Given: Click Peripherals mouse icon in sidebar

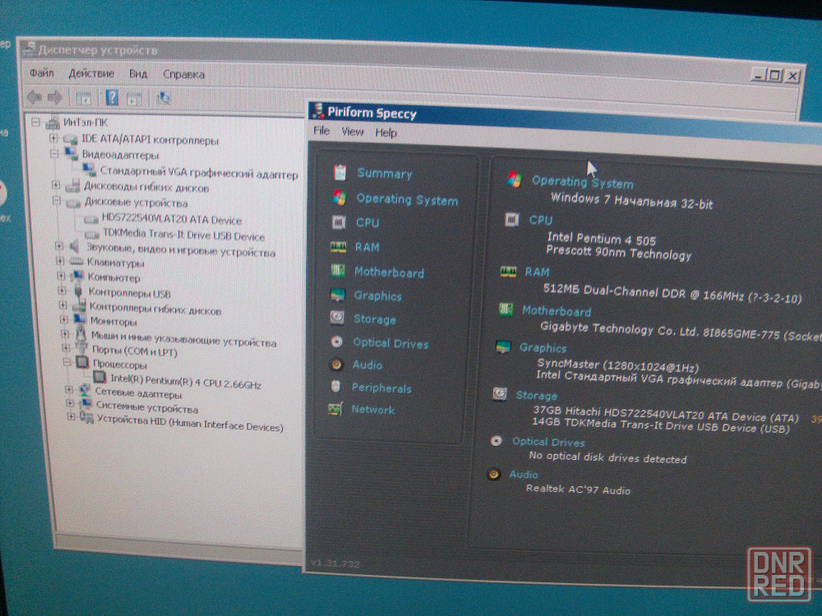Looking at the screenshot, I should 335,387.
